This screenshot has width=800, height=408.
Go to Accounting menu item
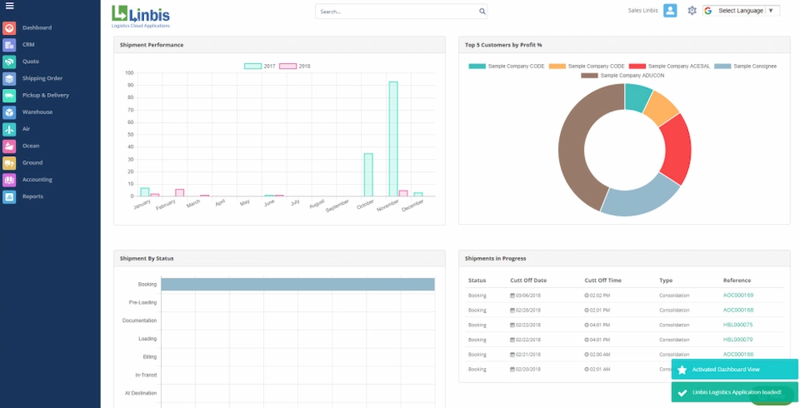click(38, 179)
